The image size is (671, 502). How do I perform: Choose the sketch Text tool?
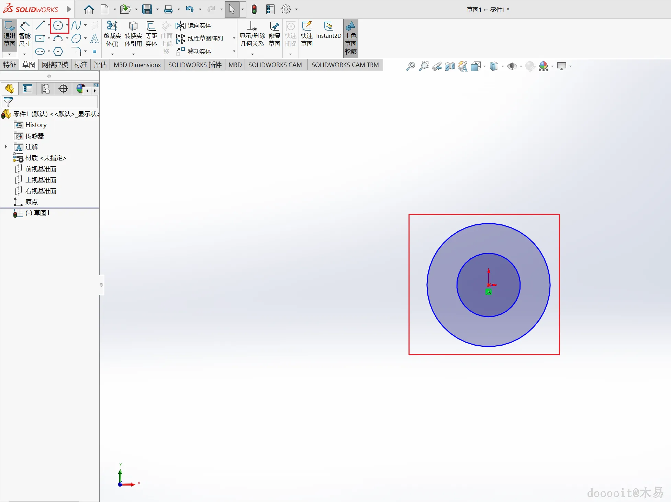(94, 38)
